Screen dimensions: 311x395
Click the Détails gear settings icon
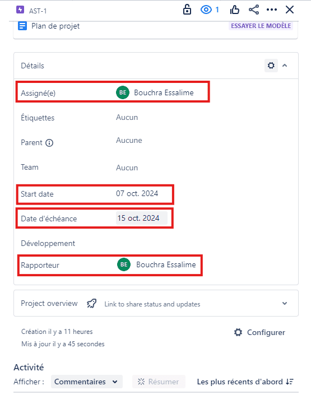(271, 66)
